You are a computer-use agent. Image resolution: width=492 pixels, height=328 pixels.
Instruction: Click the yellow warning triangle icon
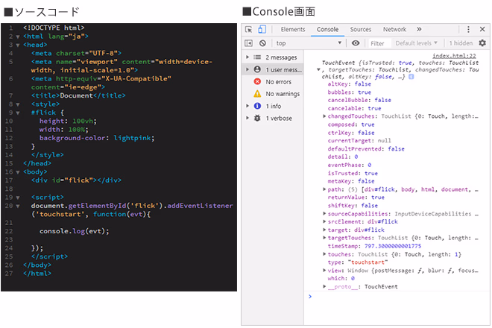pos(257,93)
